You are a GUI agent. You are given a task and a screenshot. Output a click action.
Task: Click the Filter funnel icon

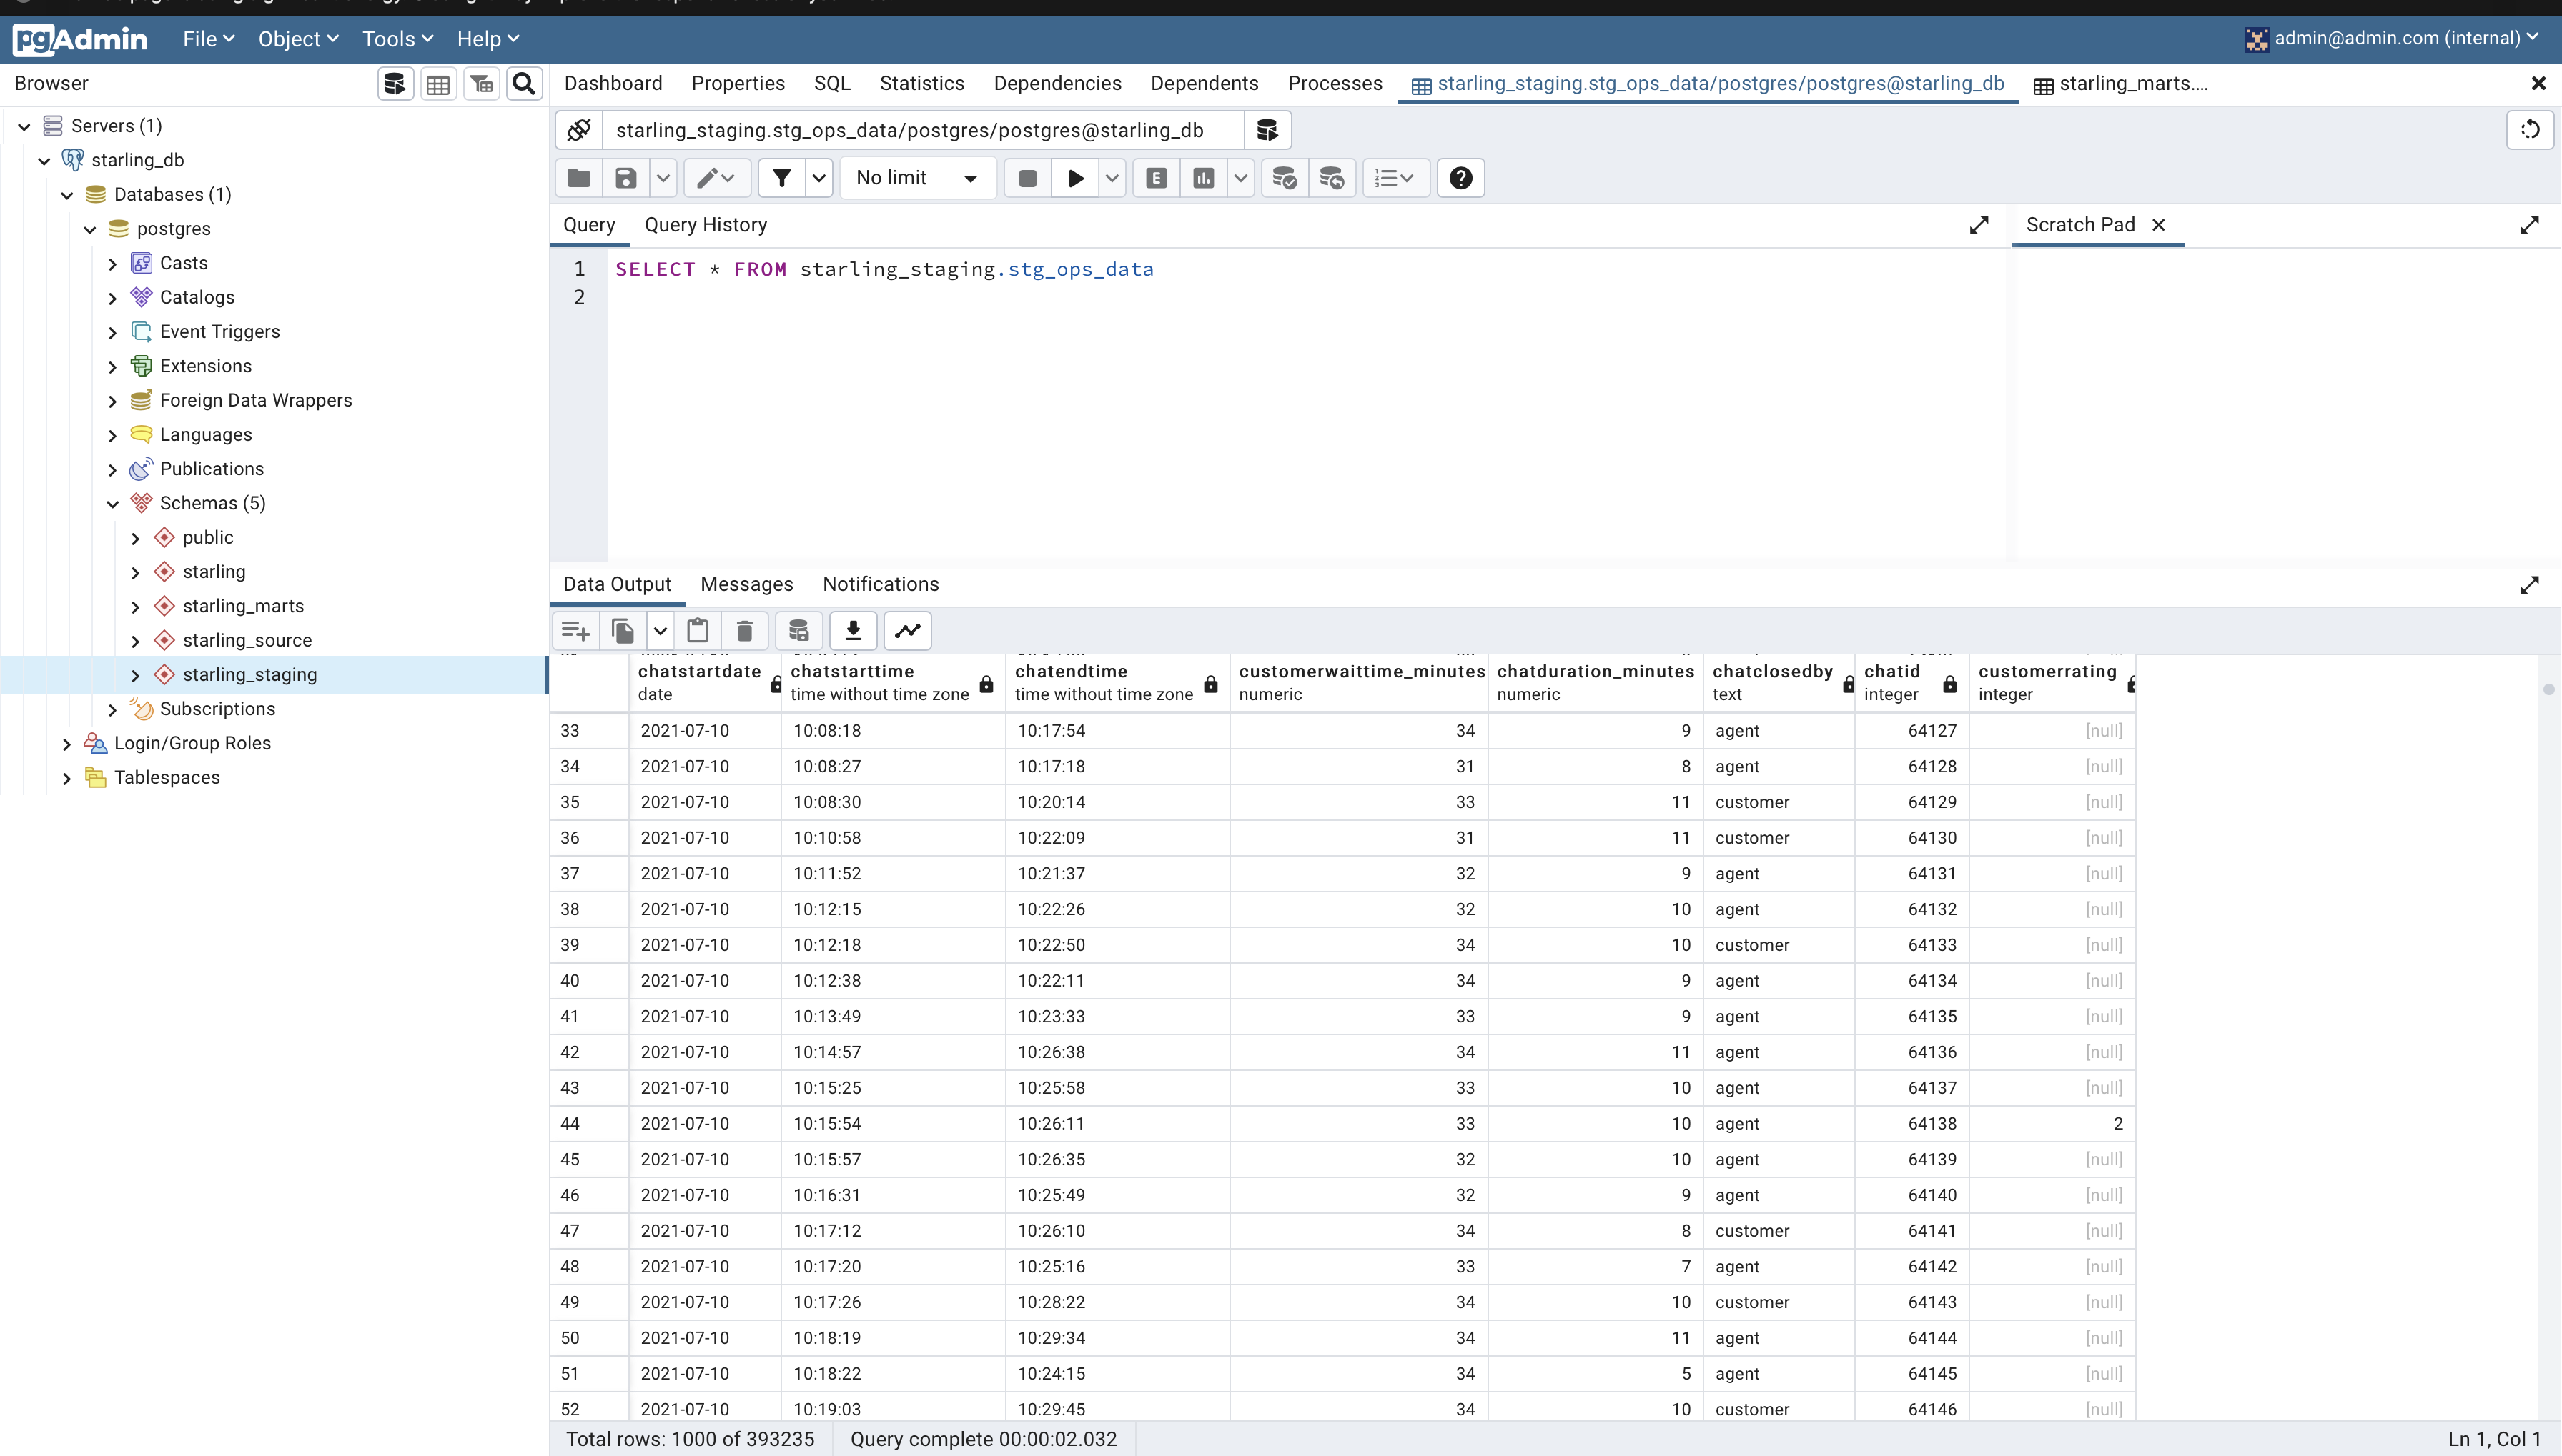pyautogui.click(x=782, y=178)
